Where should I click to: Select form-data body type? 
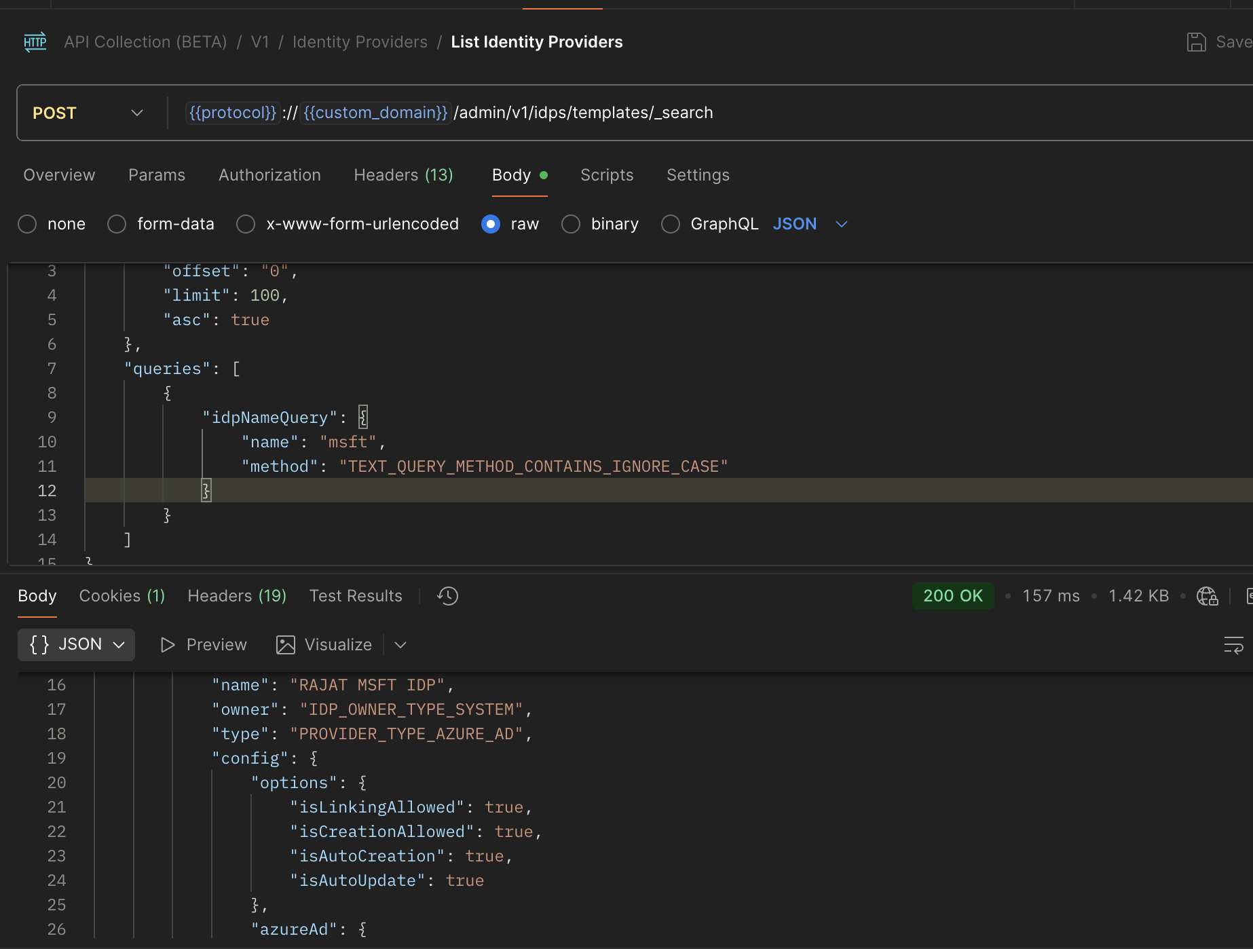tap(117, 224)
